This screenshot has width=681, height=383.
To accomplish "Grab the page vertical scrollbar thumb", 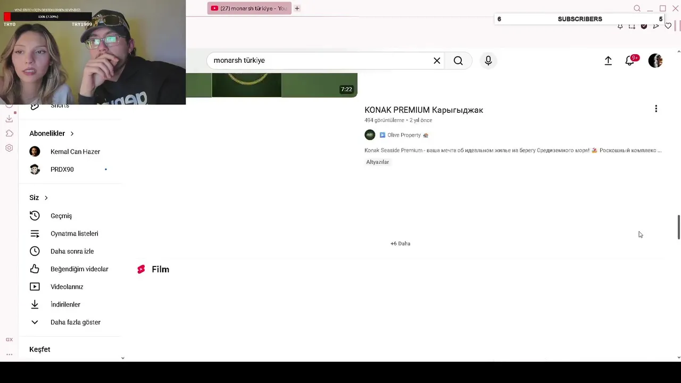I will coord(678,227).
